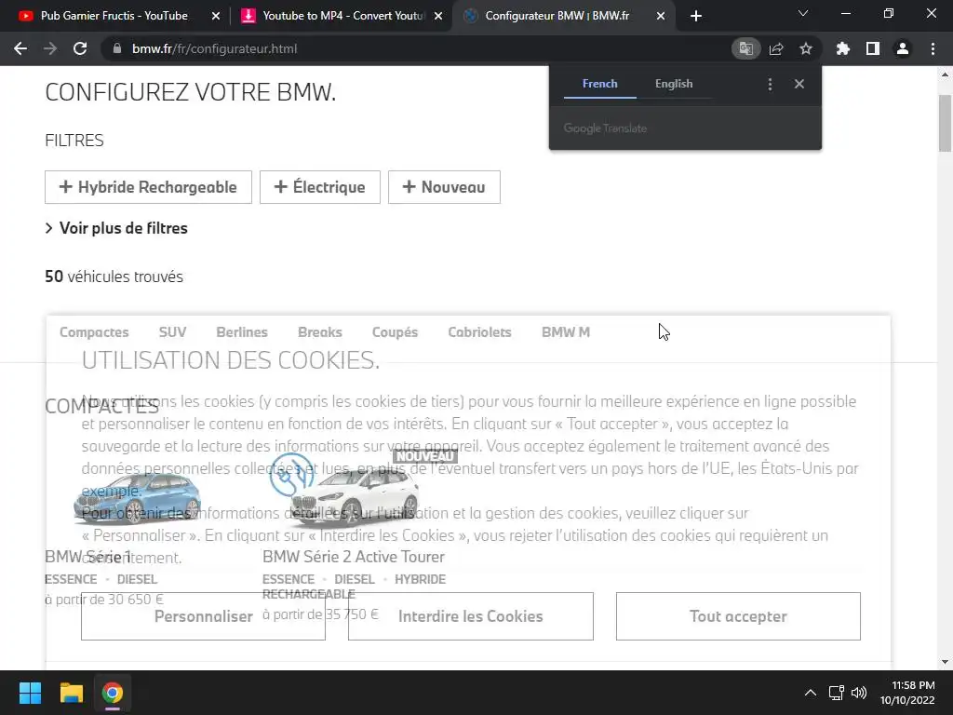Click the 50 véhicules trouvés text
The width and height of the screenshot is (953, 715).
tap(114, 277)
